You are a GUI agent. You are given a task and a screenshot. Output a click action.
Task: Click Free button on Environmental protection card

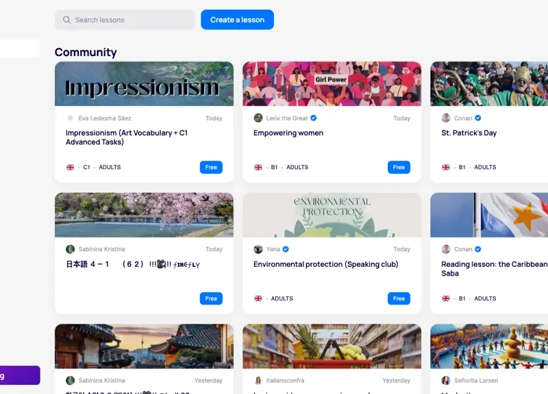(x=399, y=298)
